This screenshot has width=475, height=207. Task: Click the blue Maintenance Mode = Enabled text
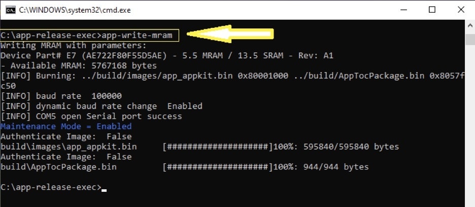coord(66,126)
